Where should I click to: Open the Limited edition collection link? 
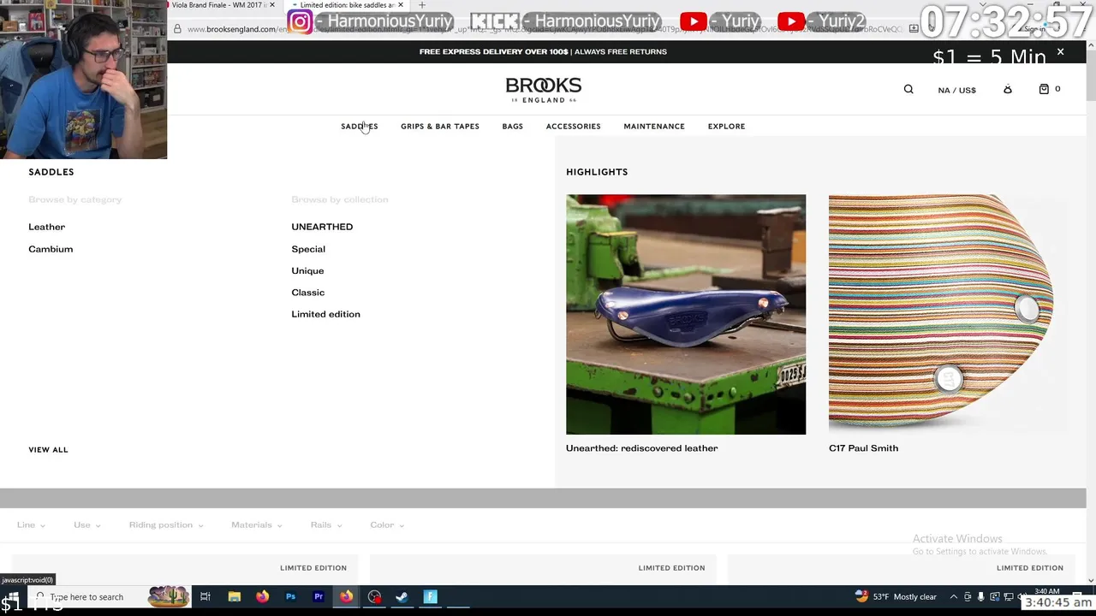[x=325, y=314]
